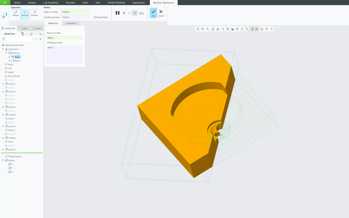
Task: Click the last icon in graphics toolbar
Action: coord(271,29)
